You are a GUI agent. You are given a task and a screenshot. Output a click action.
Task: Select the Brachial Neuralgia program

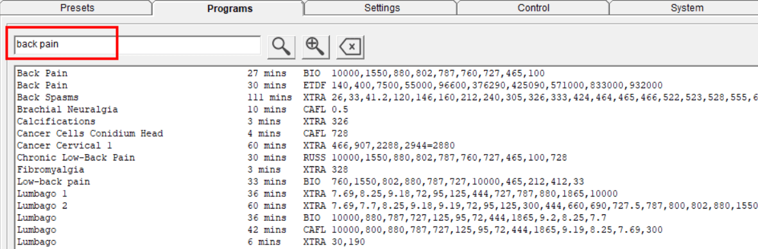(386, 109)
